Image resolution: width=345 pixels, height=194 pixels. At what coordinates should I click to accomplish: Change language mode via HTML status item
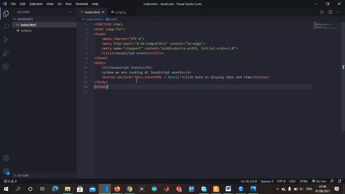coord(303,181)
